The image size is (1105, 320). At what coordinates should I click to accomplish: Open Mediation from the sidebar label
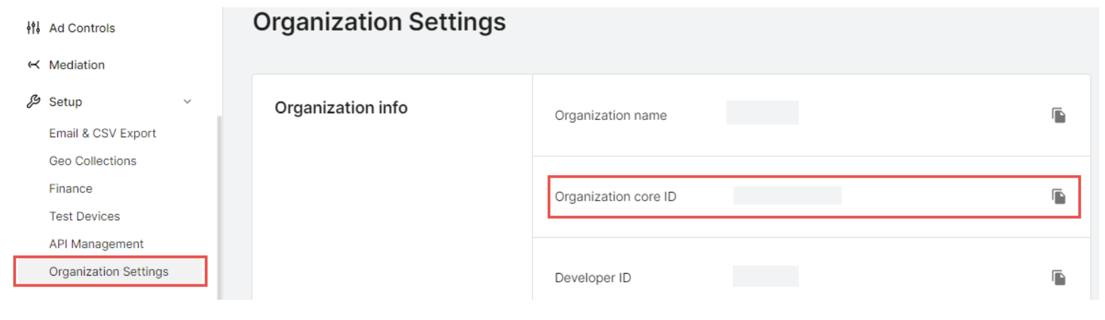tap(77, 65)
